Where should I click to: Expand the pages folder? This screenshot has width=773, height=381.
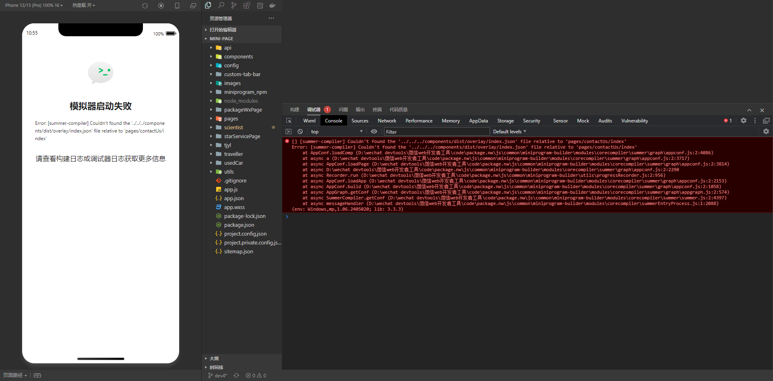242,118
